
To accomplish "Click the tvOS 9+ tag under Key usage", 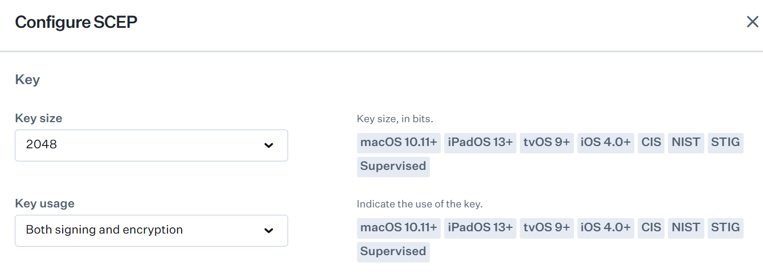I will pyautogui.click(x=547, y=228).
